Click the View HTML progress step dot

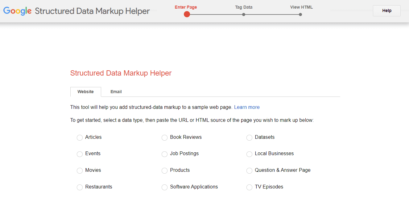tap(300, 14)
